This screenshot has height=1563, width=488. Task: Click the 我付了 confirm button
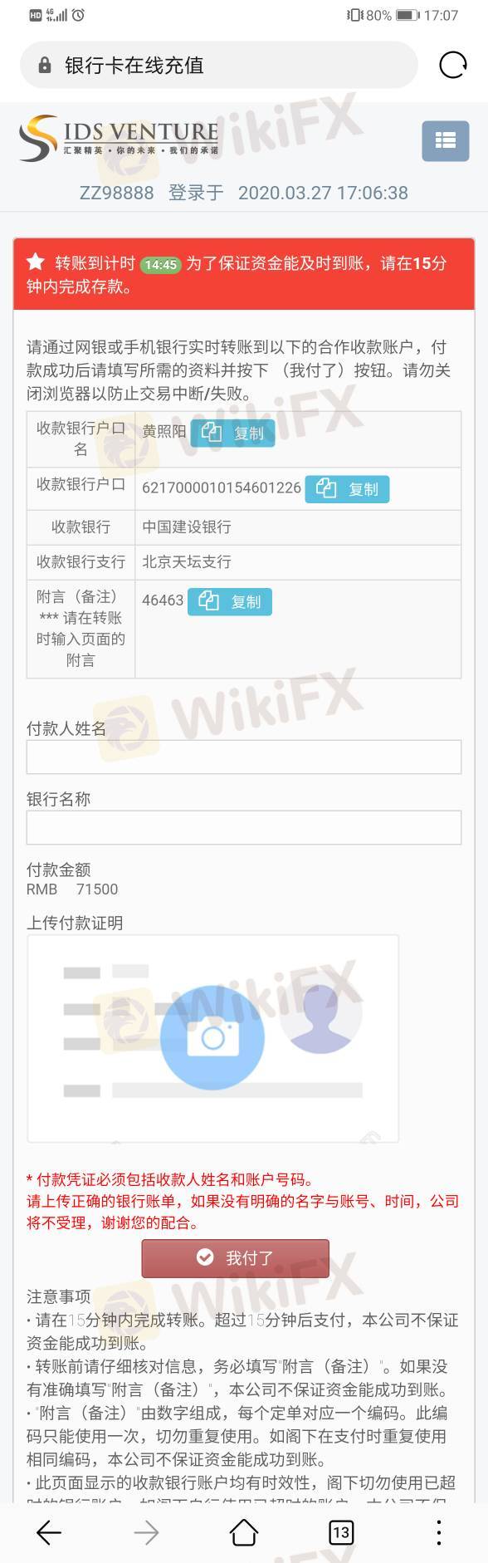[x=236, y=1258]
